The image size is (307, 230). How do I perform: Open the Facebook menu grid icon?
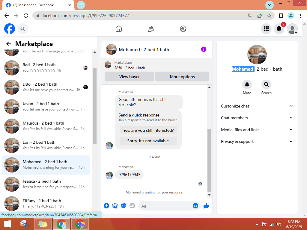pyautogui.click(x=266, y=29)
